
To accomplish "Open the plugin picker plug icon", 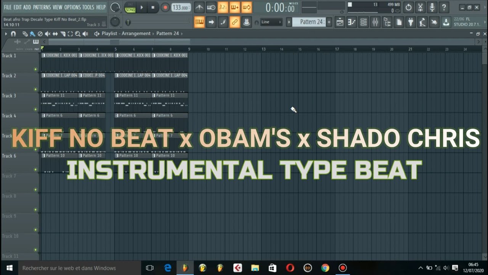I will [411, 22].
